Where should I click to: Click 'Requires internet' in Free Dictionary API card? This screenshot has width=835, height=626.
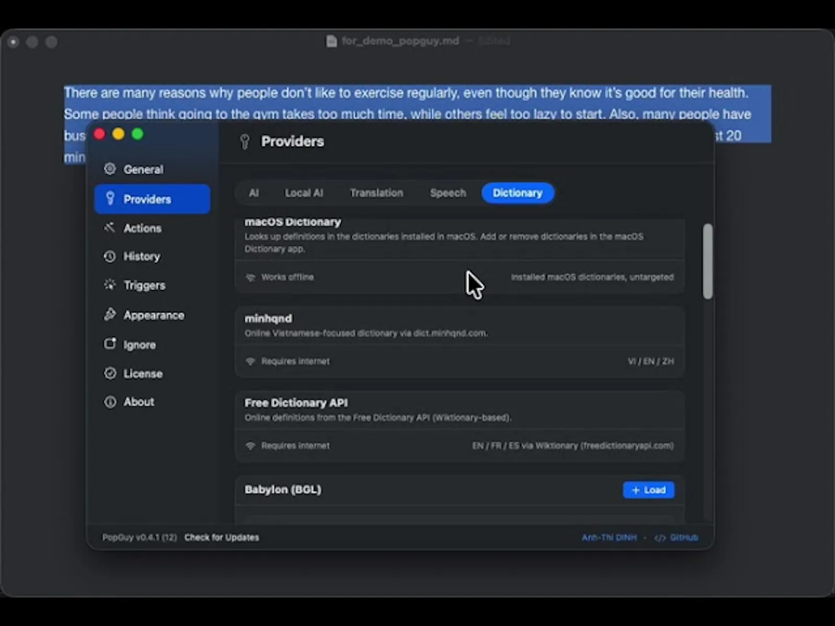click(295, 446)
